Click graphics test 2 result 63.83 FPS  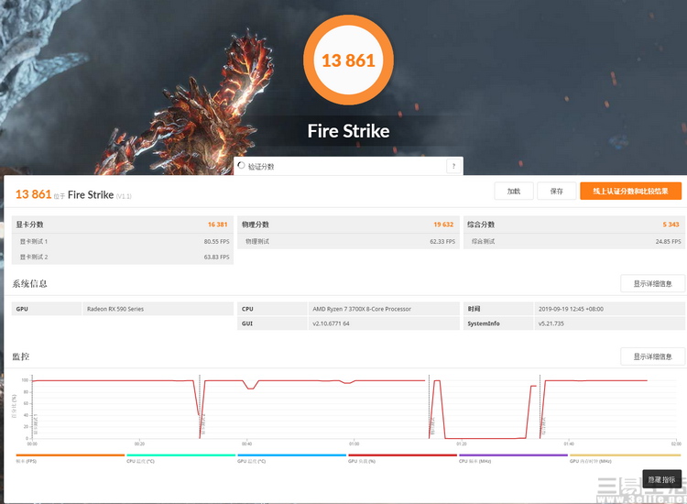click(216, 257)
